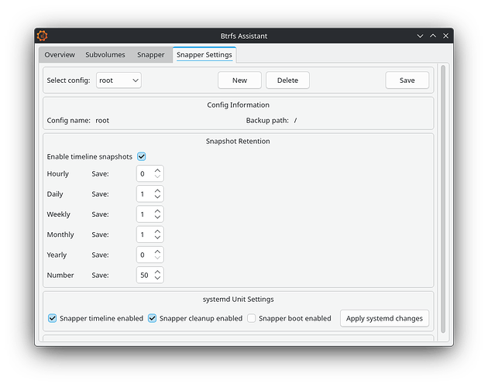Increase Hourly save count
488x387 pixels.
click(x=157, y=170)
